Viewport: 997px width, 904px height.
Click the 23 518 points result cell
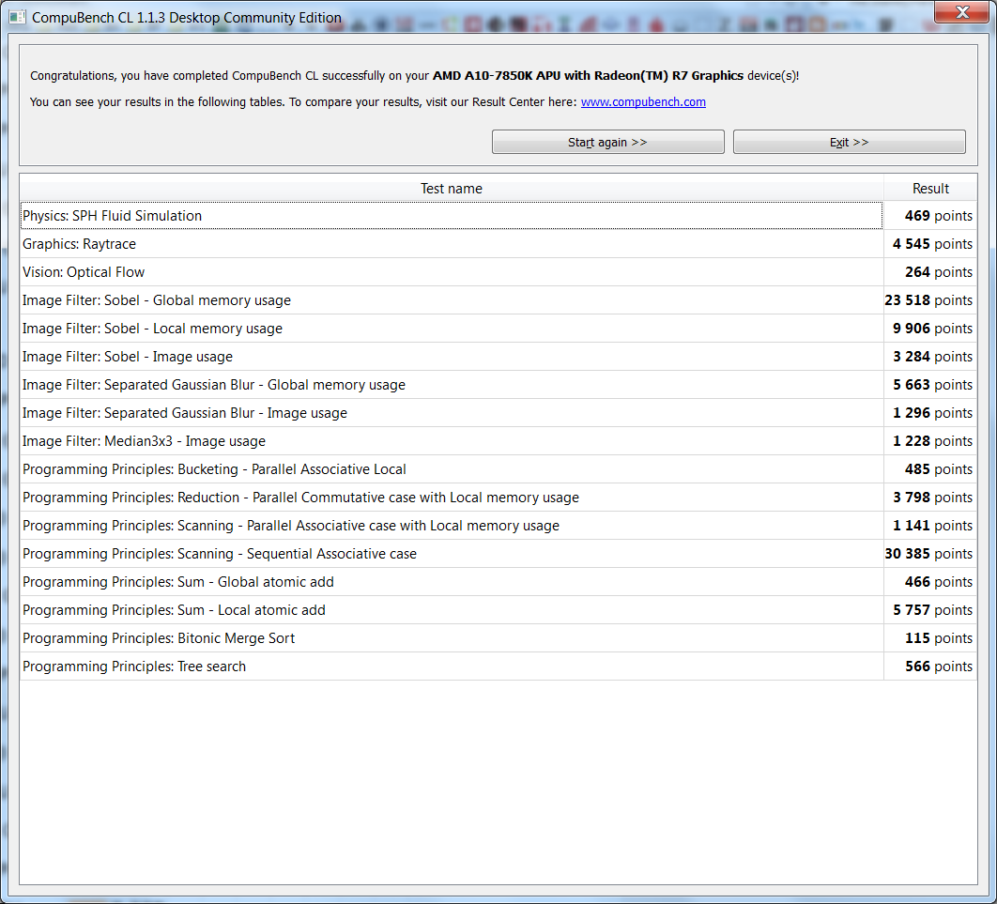click(x=930, y=300)
